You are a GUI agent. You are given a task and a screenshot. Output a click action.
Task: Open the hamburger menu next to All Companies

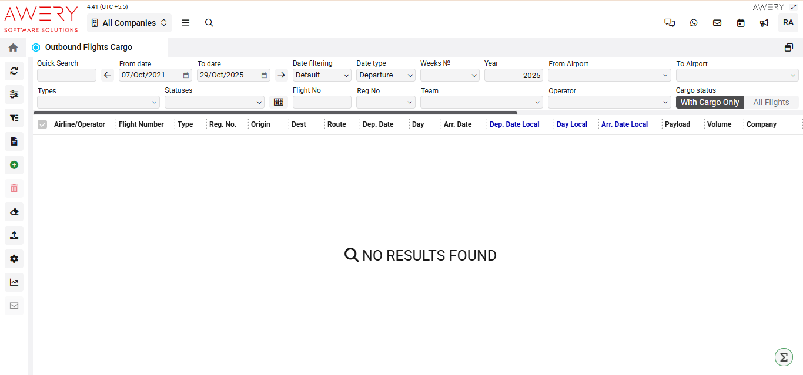pos(185,22)
